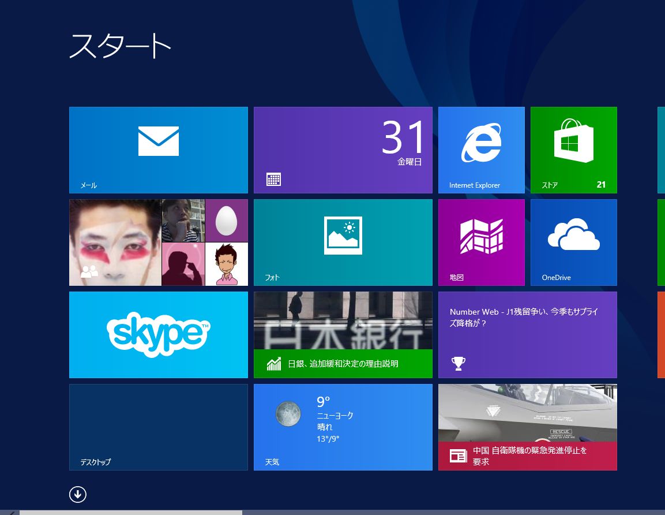Screen dimensions: 665x515
Task: Click the Store update count 21
Action: pyautogui.click(x=601, y=184)
